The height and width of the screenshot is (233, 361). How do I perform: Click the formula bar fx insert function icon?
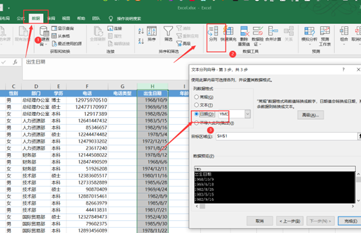[15, 62]
